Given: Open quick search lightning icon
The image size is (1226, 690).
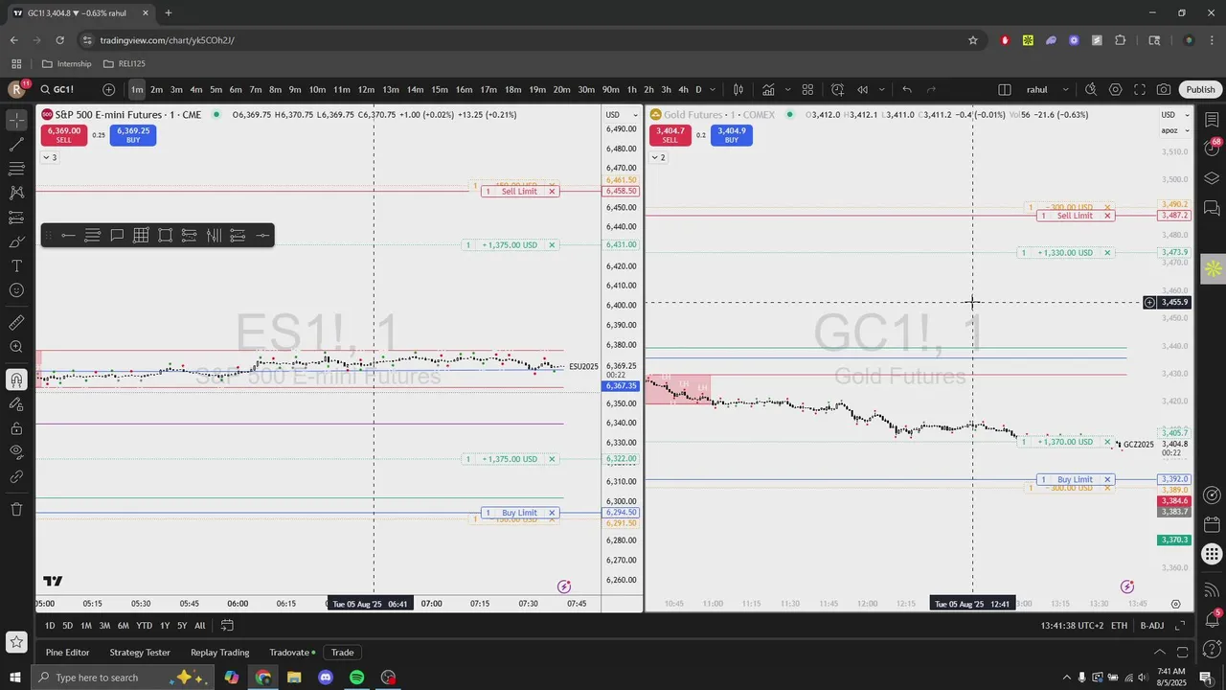Looking at the screenshot, I should coord(1091,89).
